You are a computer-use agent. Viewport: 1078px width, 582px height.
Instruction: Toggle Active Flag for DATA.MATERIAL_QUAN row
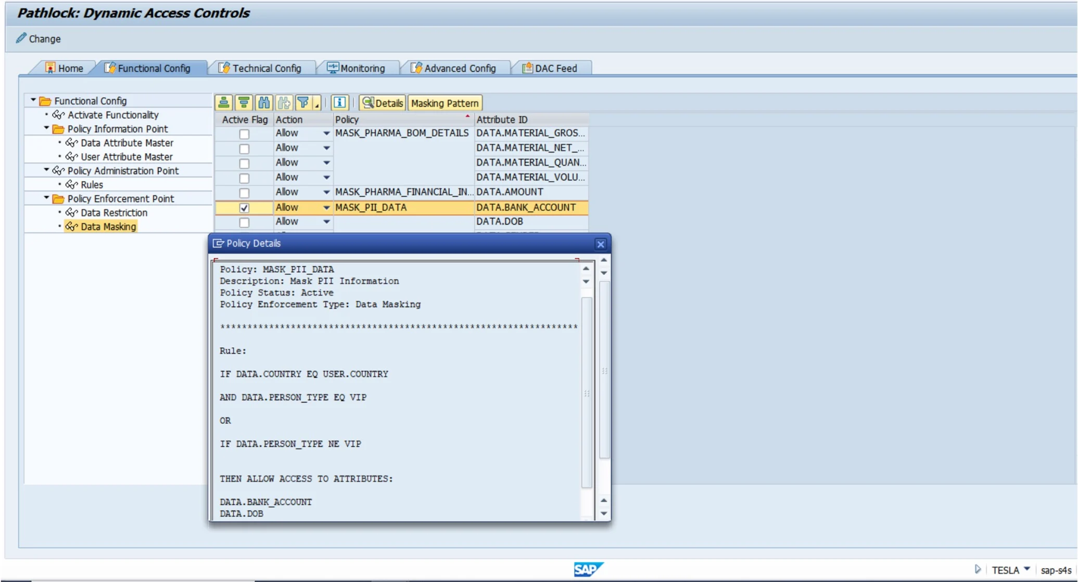coord(244,163)
